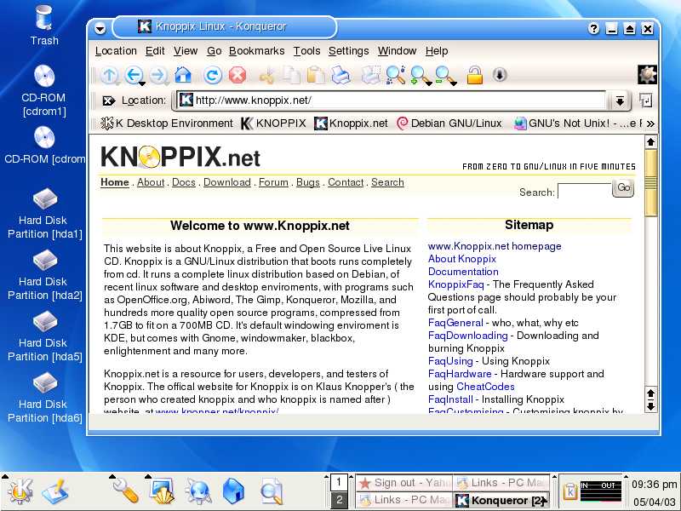
Task: Click the Go icon right of location bar
Action: click(646, 100)
